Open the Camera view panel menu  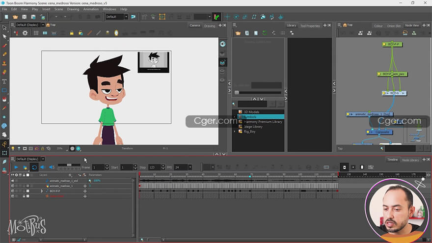pos(12,25)
